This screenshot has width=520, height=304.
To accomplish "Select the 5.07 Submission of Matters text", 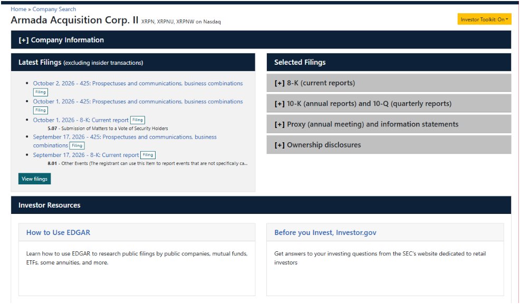I will click(x=108, y=129).
